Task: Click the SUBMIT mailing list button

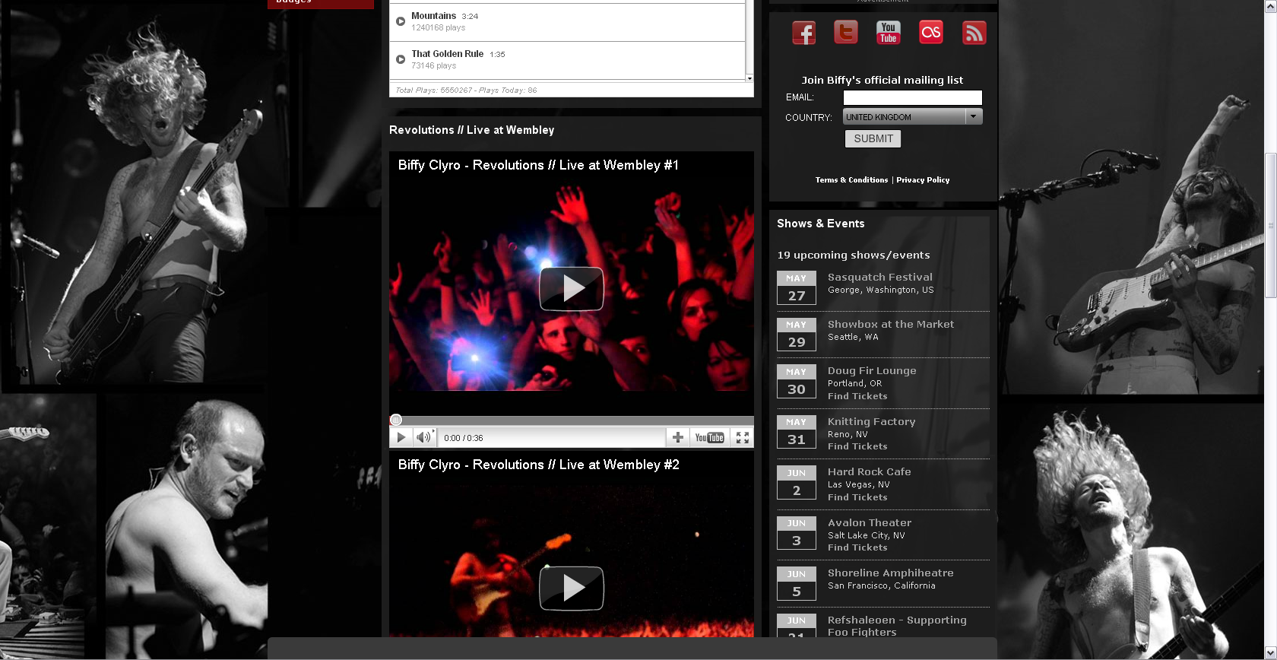Action: pyautogui.click(x=873, y=138)
